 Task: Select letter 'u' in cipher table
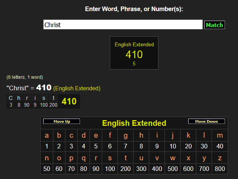click(141, 158)
